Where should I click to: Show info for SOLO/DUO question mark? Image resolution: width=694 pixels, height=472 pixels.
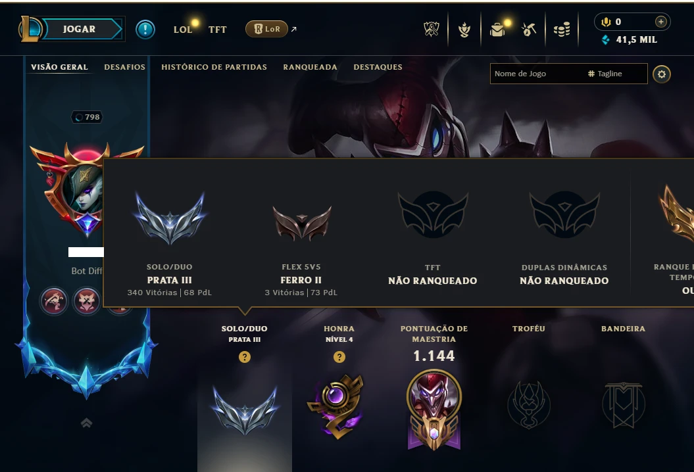(x=245, y=357)
